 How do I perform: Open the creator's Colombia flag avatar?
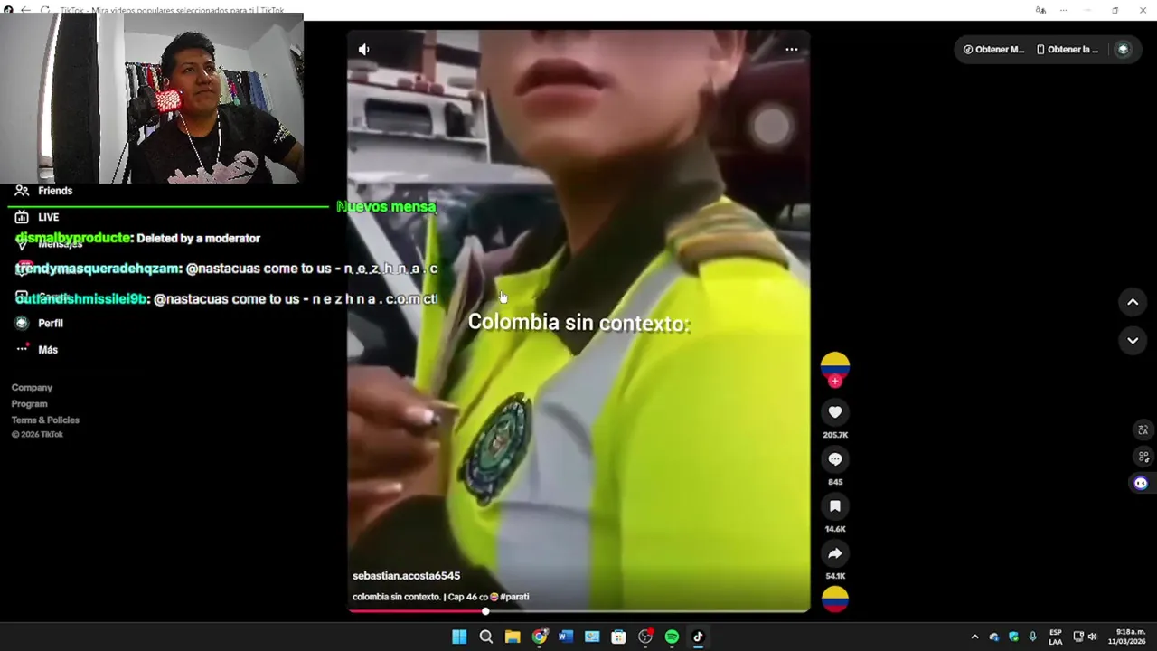tap(835, 365)
